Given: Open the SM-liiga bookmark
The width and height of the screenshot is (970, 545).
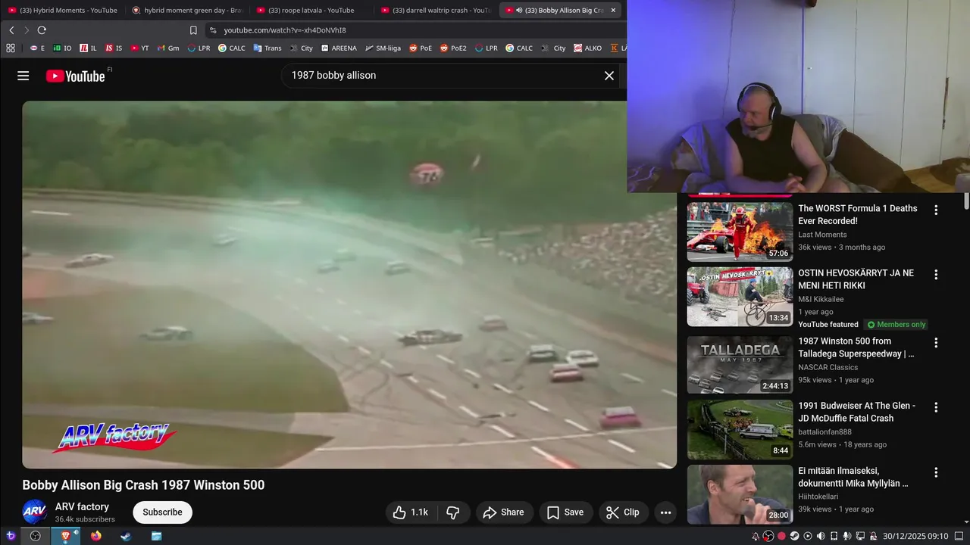Looking at the screenshot, I should click(x=383, y=48).
